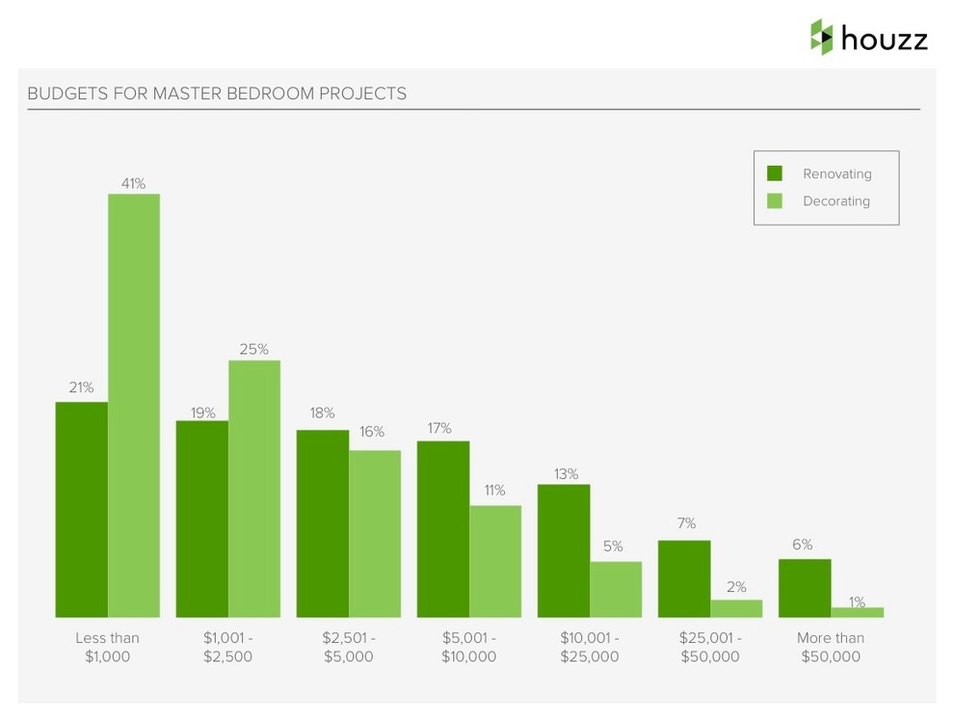Click the 6% Renovating bar
This screenshot has width=954, height=721.
(x=805, y=588)
